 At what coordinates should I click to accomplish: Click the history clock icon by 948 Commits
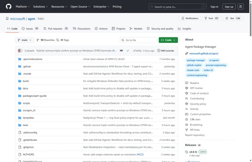coord(159,51)
